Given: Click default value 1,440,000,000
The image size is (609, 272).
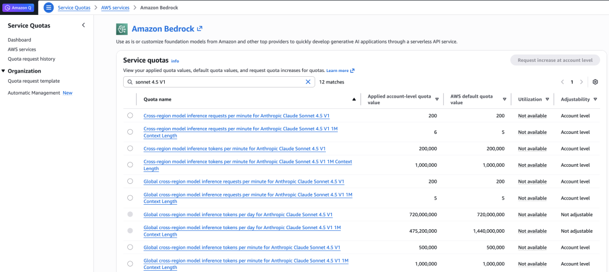Looking at the screenshot, I should tap(489, 231).
